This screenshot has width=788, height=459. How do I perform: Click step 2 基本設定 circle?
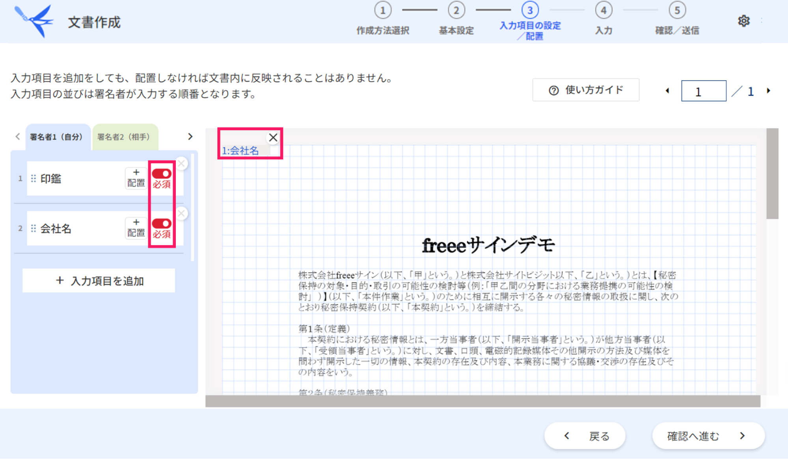[456, 10]
